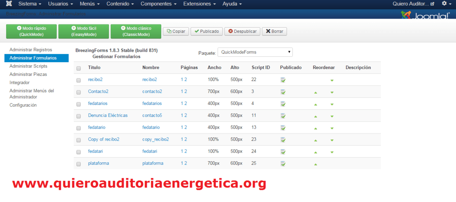Viewport: 456px width, 202px height.
Task: Tick the fedatarios row checkbox
Action: pyautogui.click(x=78, y=104)
